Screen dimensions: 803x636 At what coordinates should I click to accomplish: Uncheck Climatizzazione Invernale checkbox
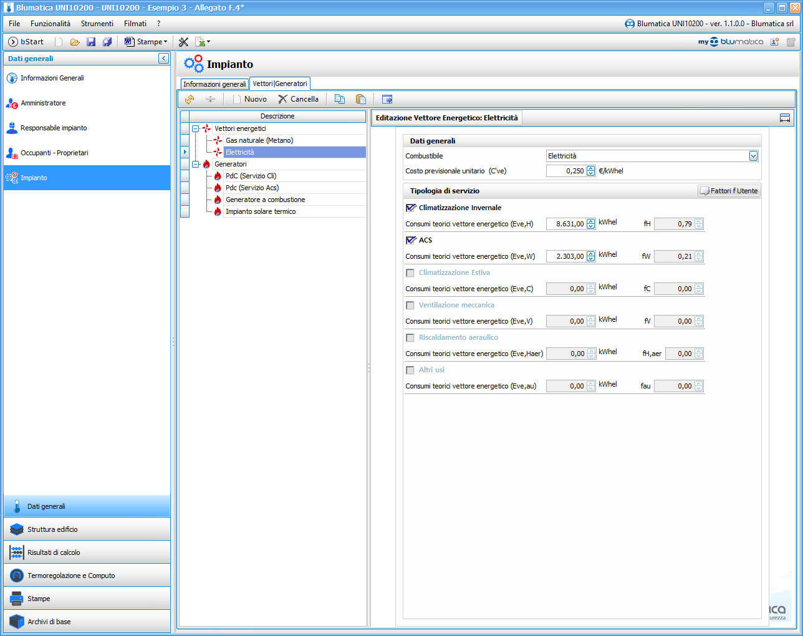click(410, 208)
